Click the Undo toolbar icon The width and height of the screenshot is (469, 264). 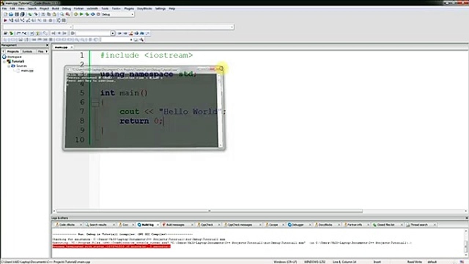click(x=30, y=14)
